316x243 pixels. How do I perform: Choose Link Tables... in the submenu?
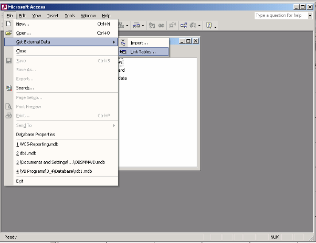tap(144, 52)
